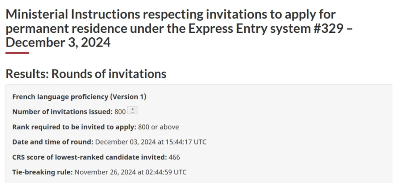
Task: Select the round timestamp December 03, 2024 at 15:44:17 UTC
Action: pos(151,142)
